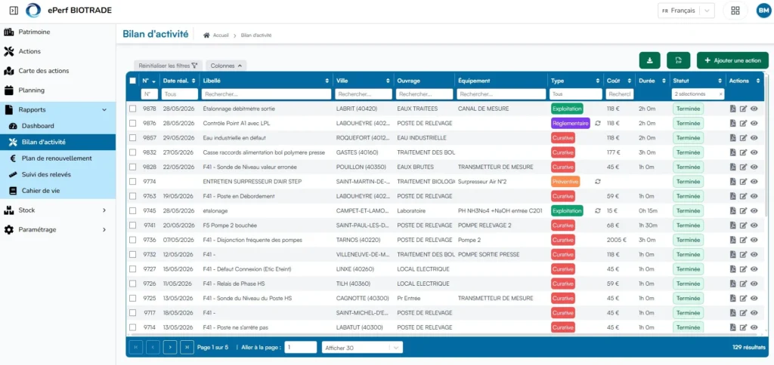Image resolution: width=774 pixels, height=365 pixels.
Task: Edit action 9727 with pencil icon
Action: [x=744, y=269]
